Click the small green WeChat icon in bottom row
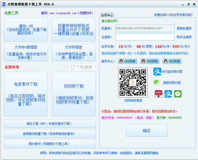 coord(178,94)
